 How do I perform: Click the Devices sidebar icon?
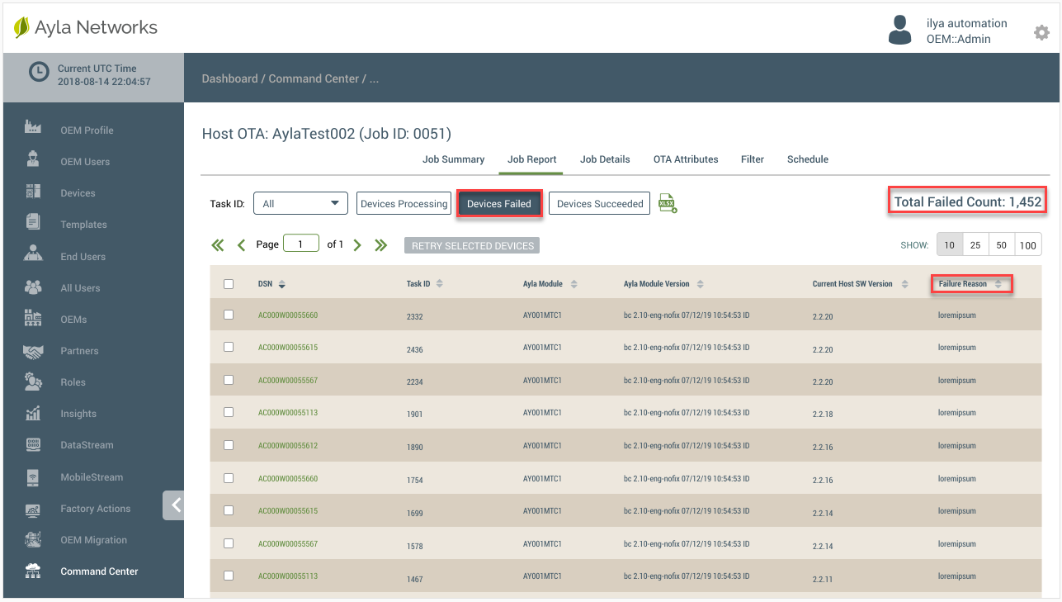33,191
